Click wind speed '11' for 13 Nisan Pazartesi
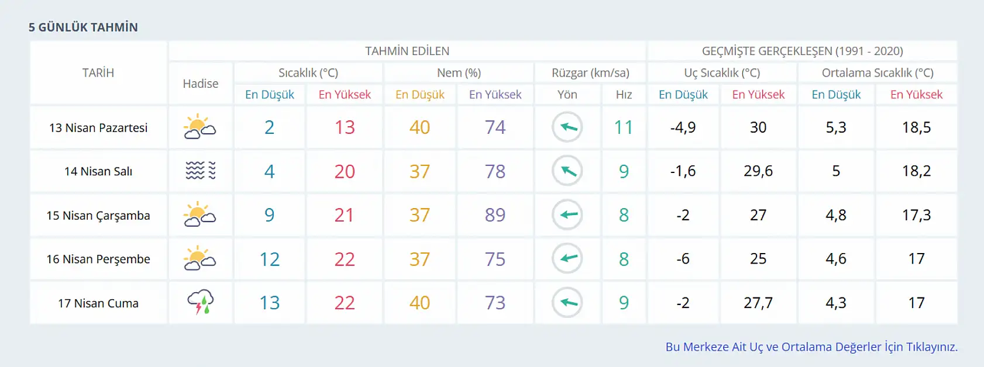The height and width of the screenshot is (367, 984). (x=624, y=127)
